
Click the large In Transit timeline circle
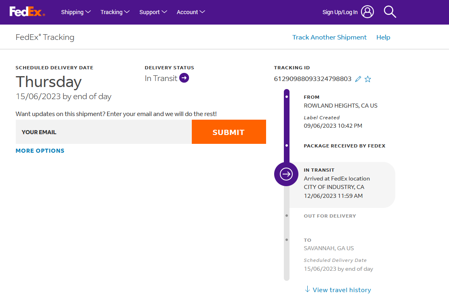[x=286, y=174]
